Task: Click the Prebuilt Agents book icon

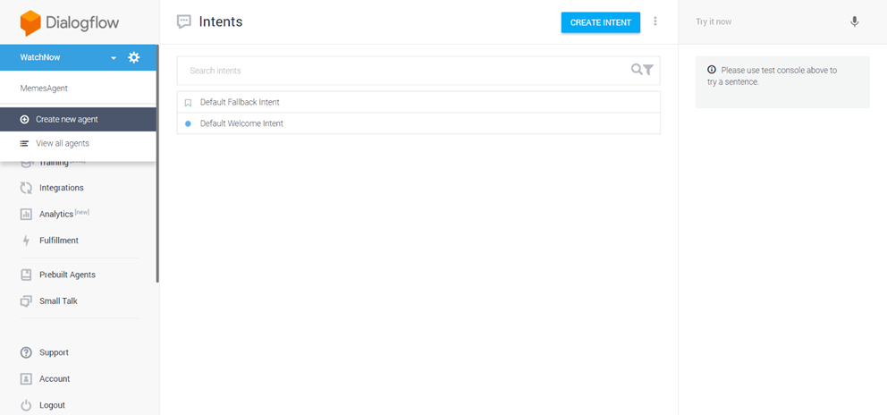Action: pyautogui.click(x=26, y=275)
